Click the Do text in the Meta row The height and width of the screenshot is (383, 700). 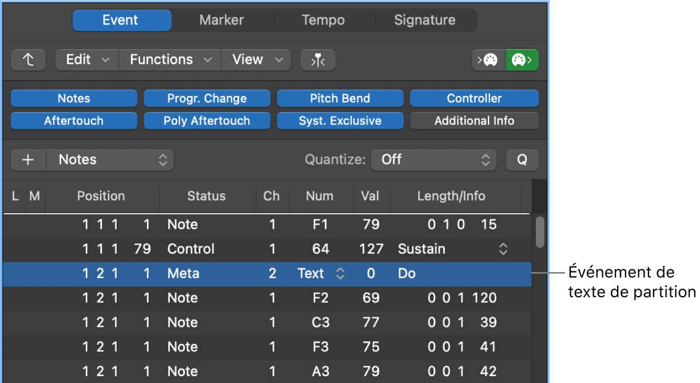click(x=407, y=274)
